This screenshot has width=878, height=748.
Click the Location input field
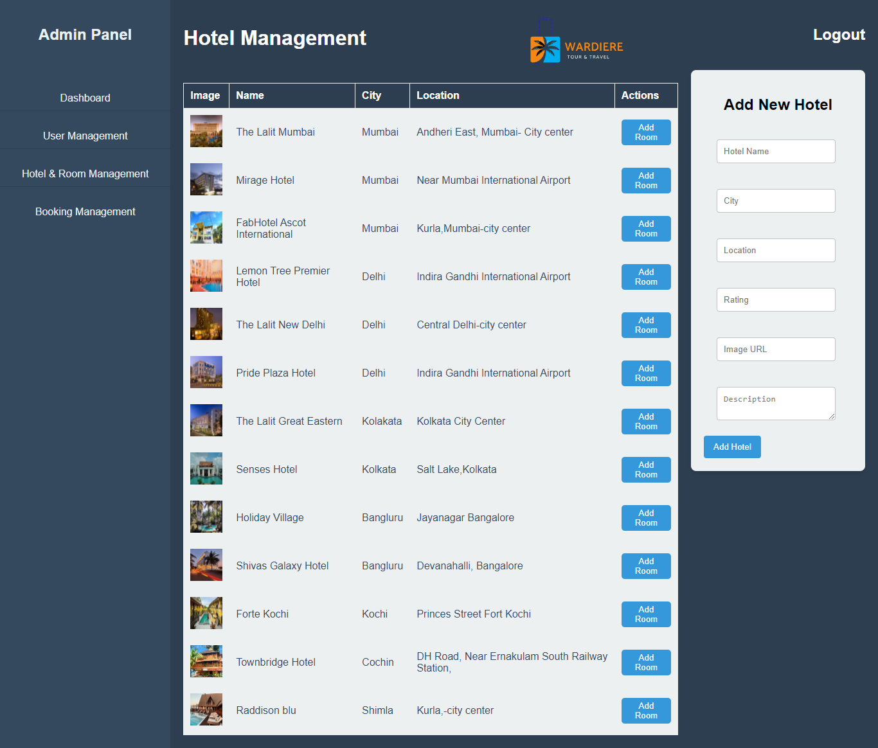pyautogui.click(x=775, y=250)
